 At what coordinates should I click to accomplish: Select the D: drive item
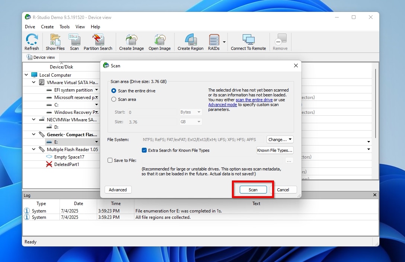pyautogui.click(x=56, y=127)
